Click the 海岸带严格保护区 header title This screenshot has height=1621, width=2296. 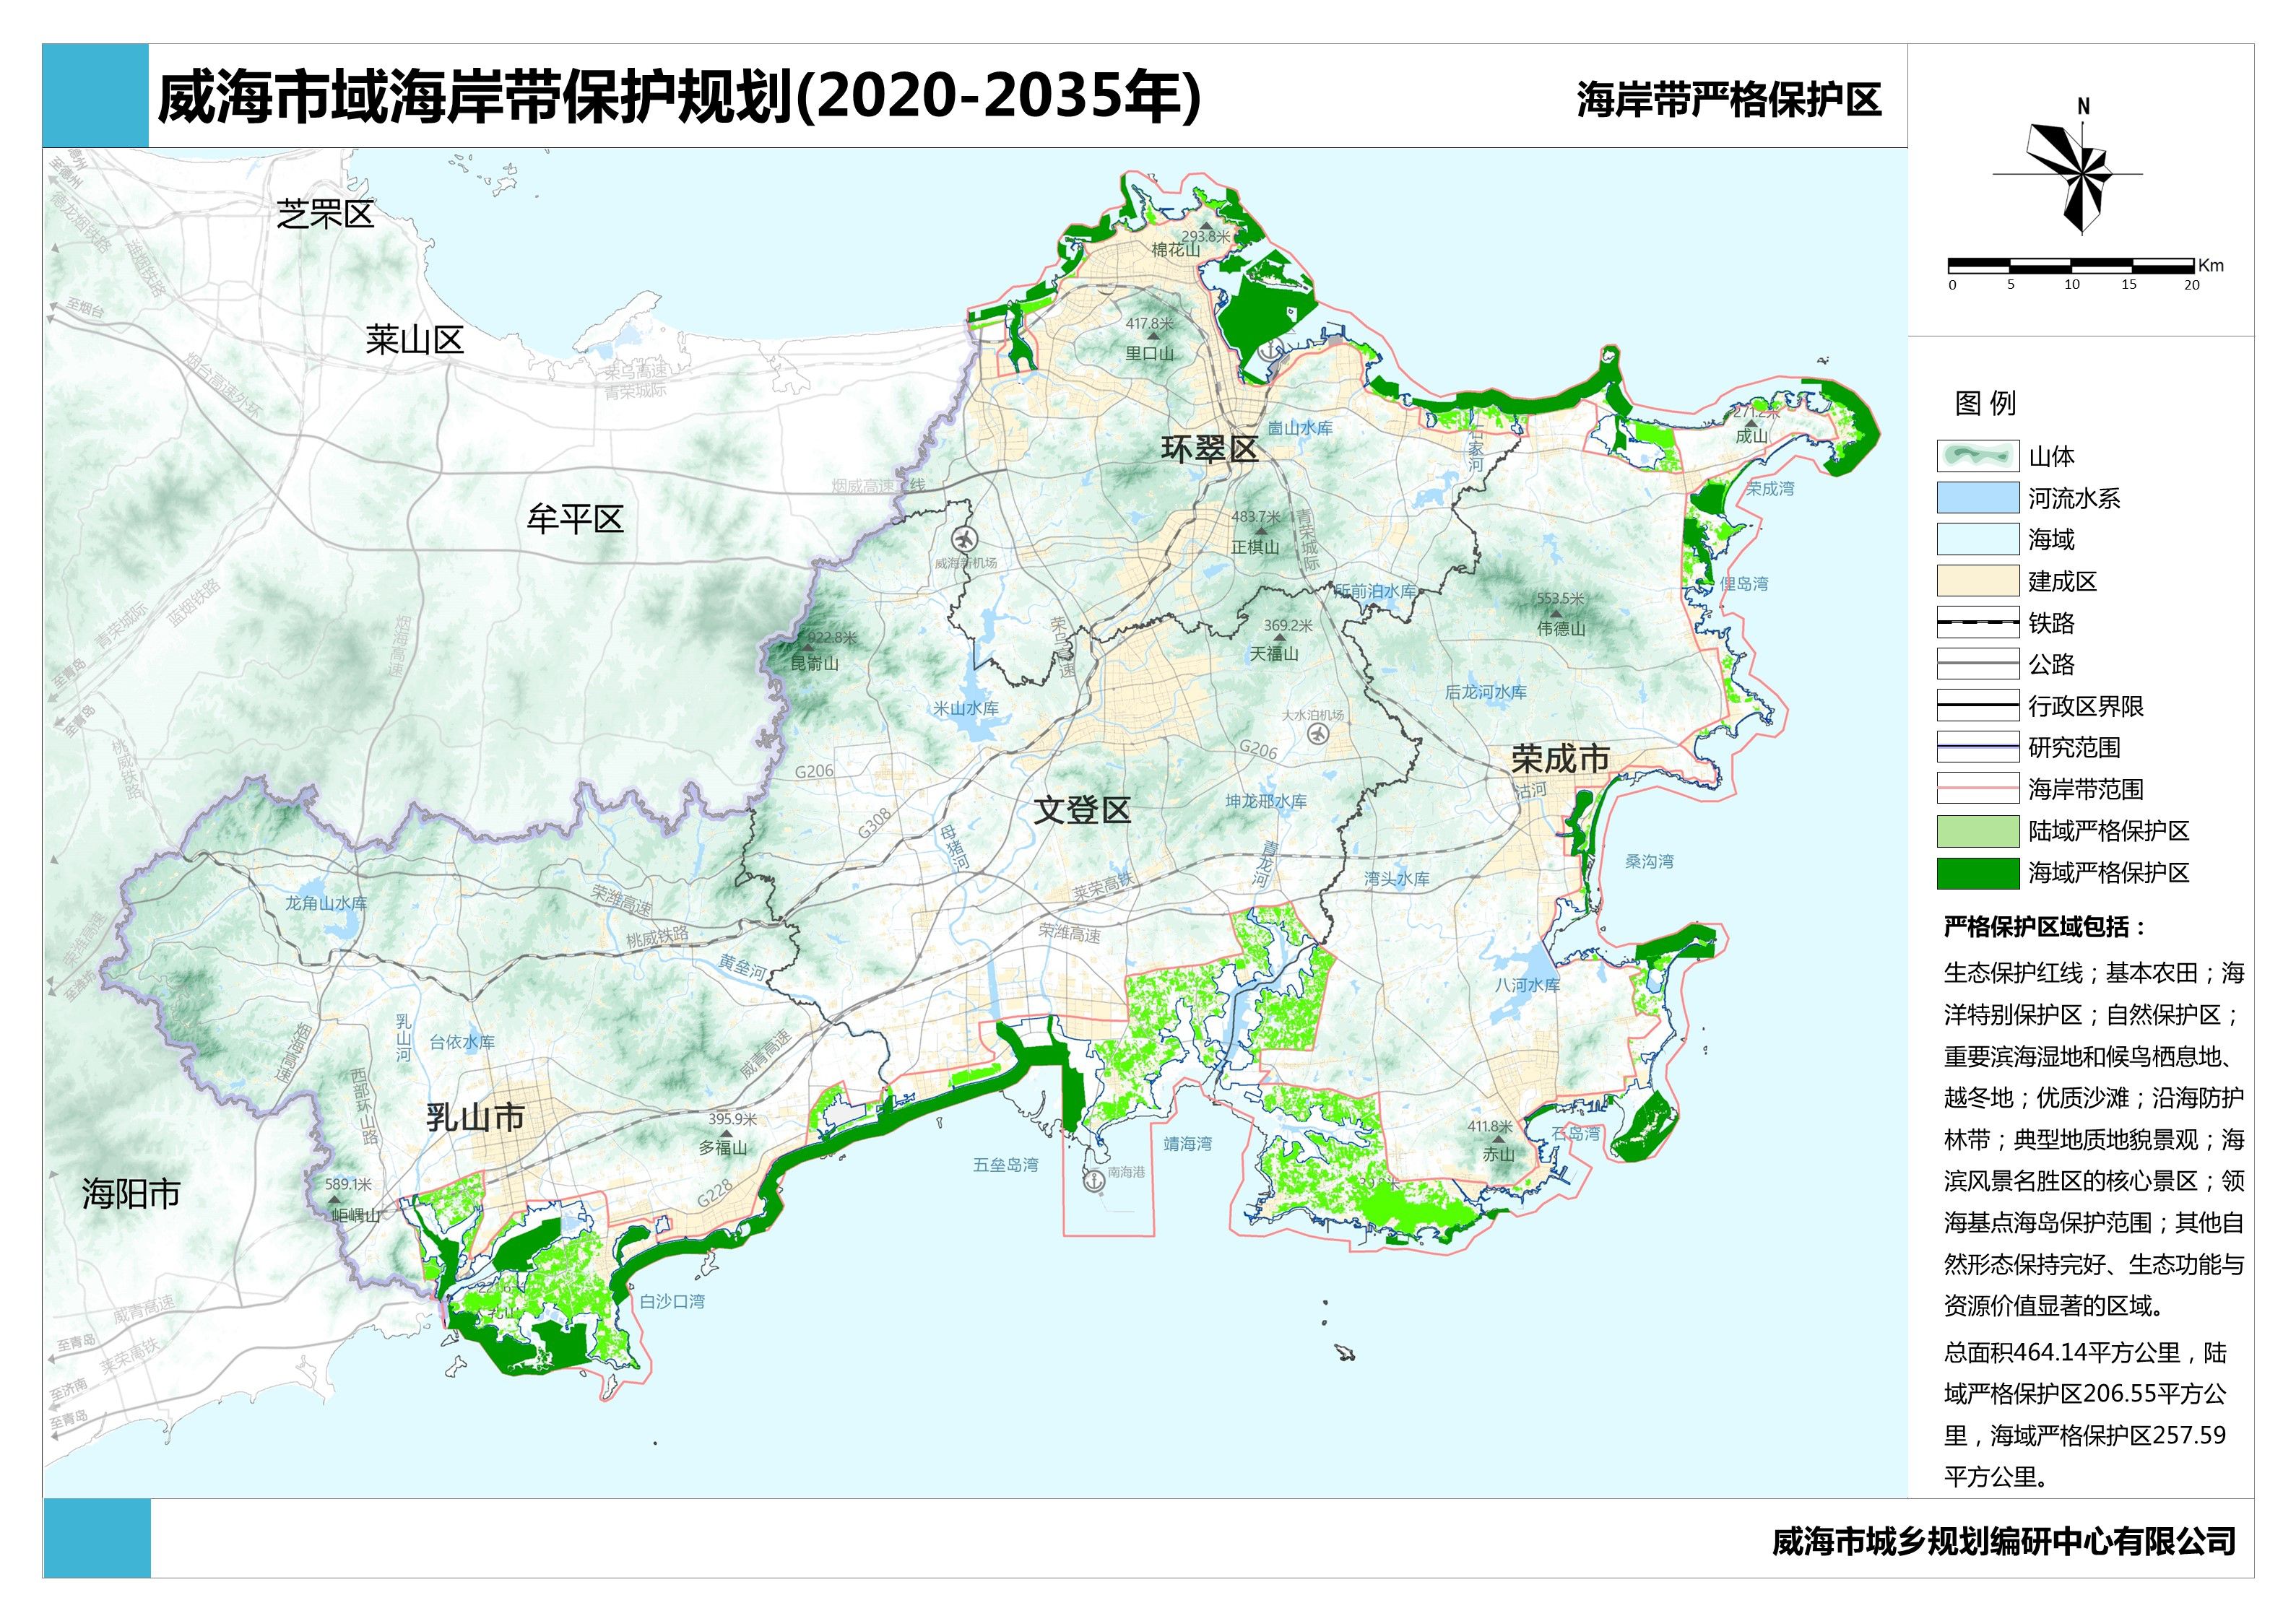point(1729,100)
